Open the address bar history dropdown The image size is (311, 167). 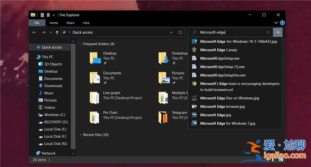(171, 32)
